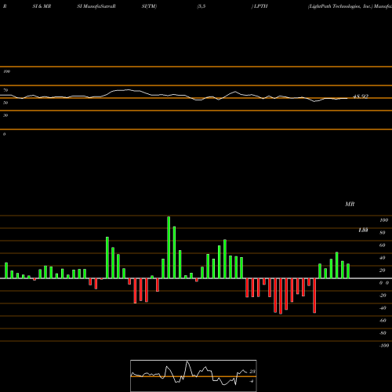Click the 1.33 value beside MR scale

(363, 230)
